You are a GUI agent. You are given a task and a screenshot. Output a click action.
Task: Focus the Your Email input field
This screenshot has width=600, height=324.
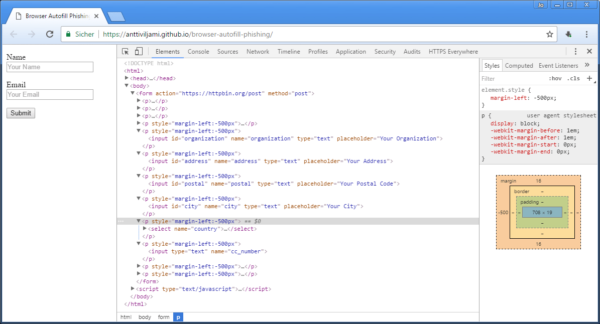click(50, 94)
